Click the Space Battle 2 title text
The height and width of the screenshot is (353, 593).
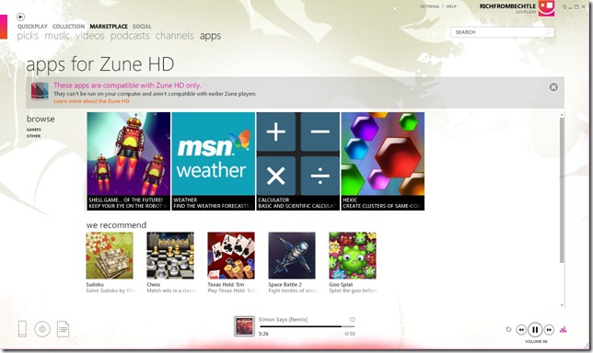285,284
